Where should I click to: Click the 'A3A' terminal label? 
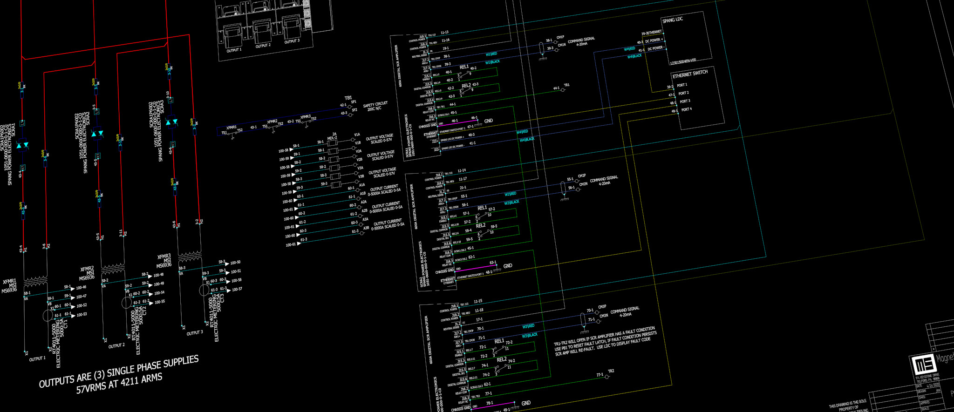366,219
